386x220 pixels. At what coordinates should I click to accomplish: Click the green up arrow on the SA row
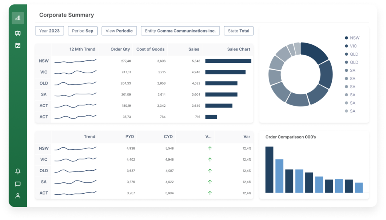[210, 182]
